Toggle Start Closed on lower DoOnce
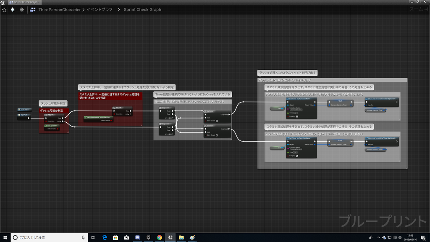The width and height of the screenshot is (430, 242). pos(217,135)
